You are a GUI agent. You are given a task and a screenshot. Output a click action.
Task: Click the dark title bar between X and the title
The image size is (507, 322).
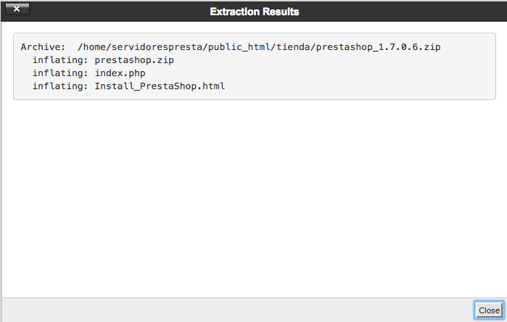pyautogui.click(x=116, y=12)
